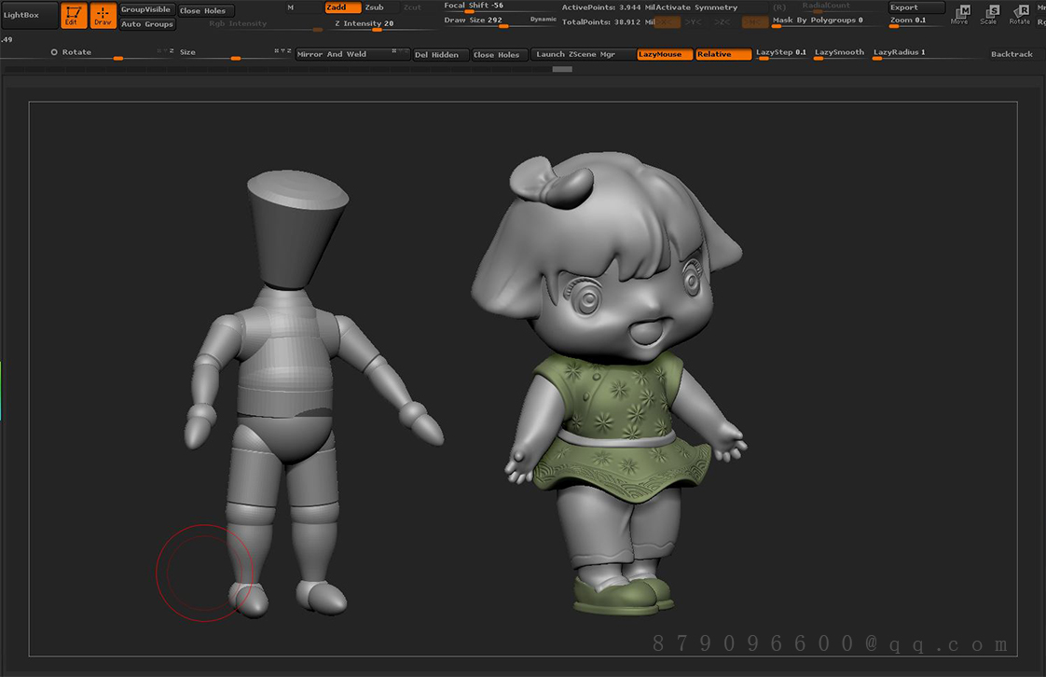Activate X-axis symmetry with >X<
Screen dimensions: 1046x677
[x=666, y=21]
